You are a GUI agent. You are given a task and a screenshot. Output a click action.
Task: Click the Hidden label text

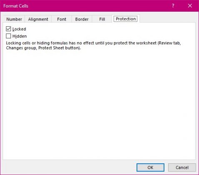[20, 36]
